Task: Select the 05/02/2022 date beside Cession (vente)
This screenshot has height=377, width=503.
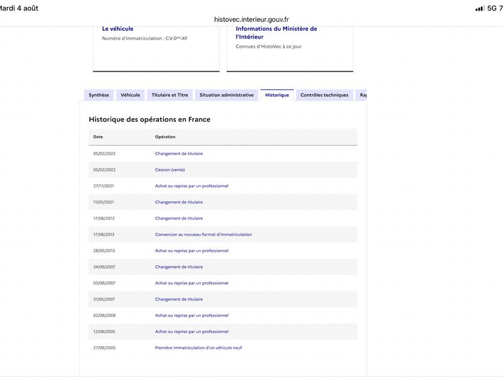Action: tap(104, 170)
